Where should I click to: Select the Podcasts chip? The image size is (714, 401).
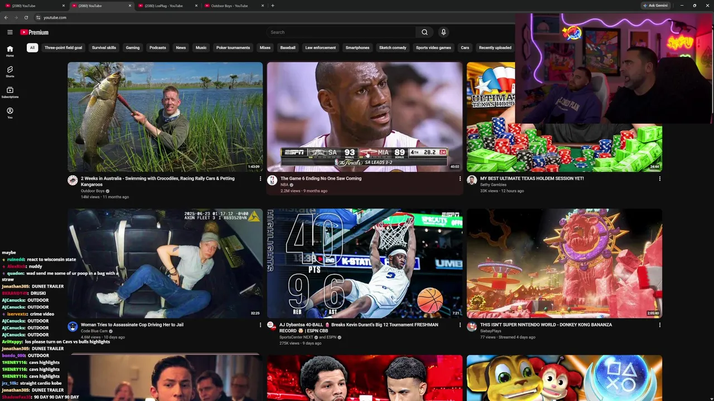(158, 48)
